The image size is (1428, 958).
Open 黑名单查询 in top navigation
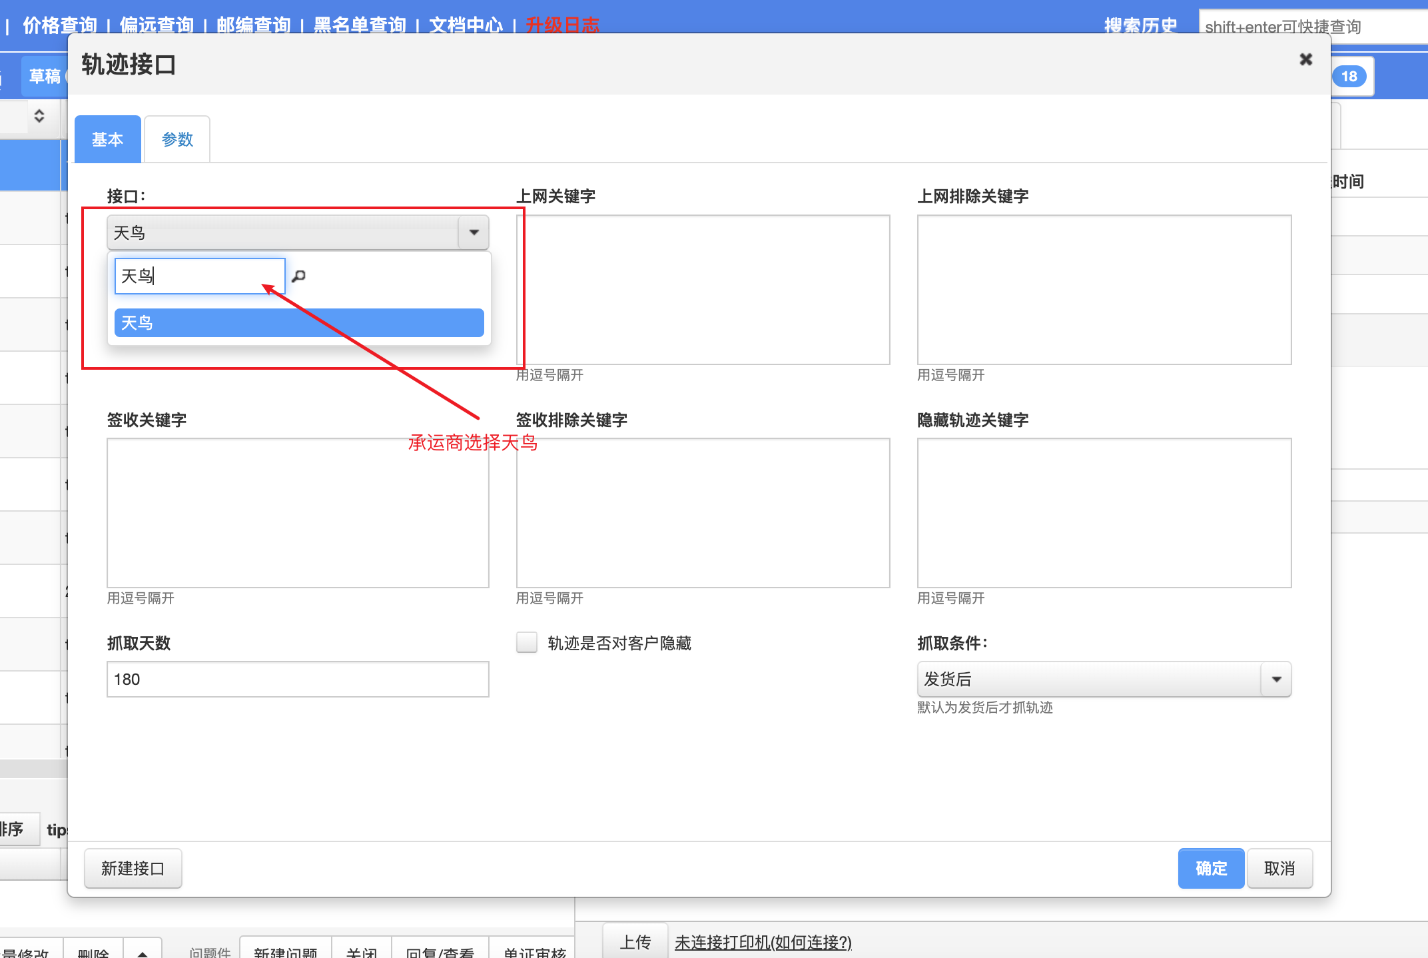(360, 25)
